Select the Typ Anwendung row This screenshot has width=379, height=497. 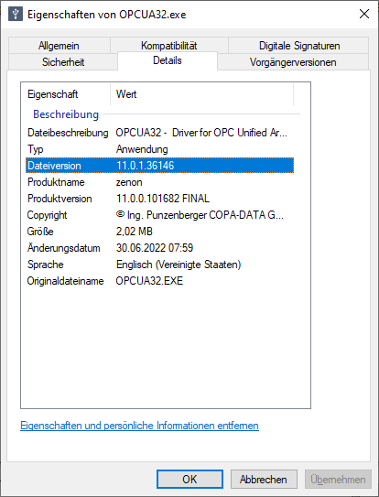pyautogui.click(x=159, y=149)
